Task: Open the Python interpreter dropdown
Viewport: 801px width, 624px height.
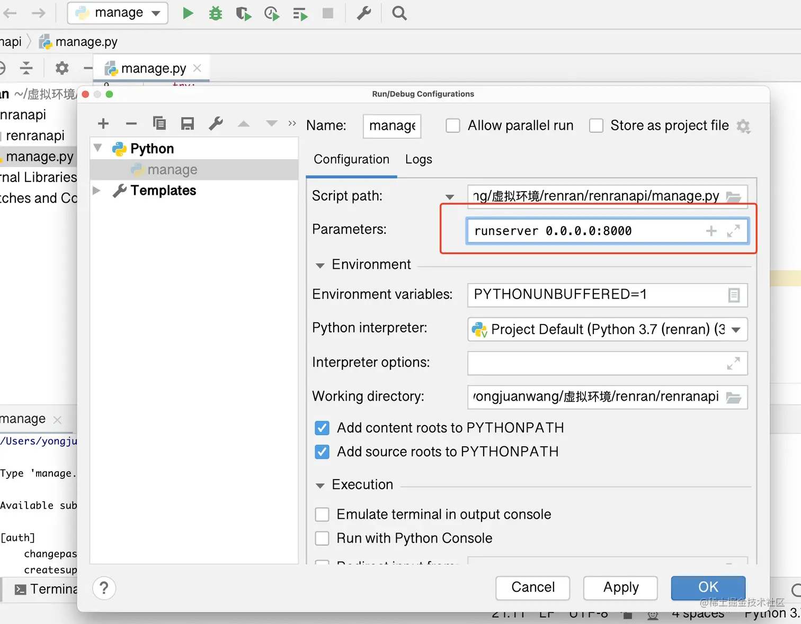Action: click(735, 330)
